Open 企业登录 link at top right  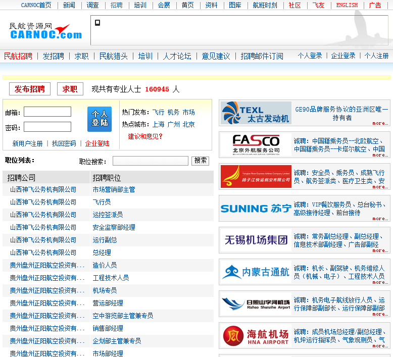tap(343, 56)
